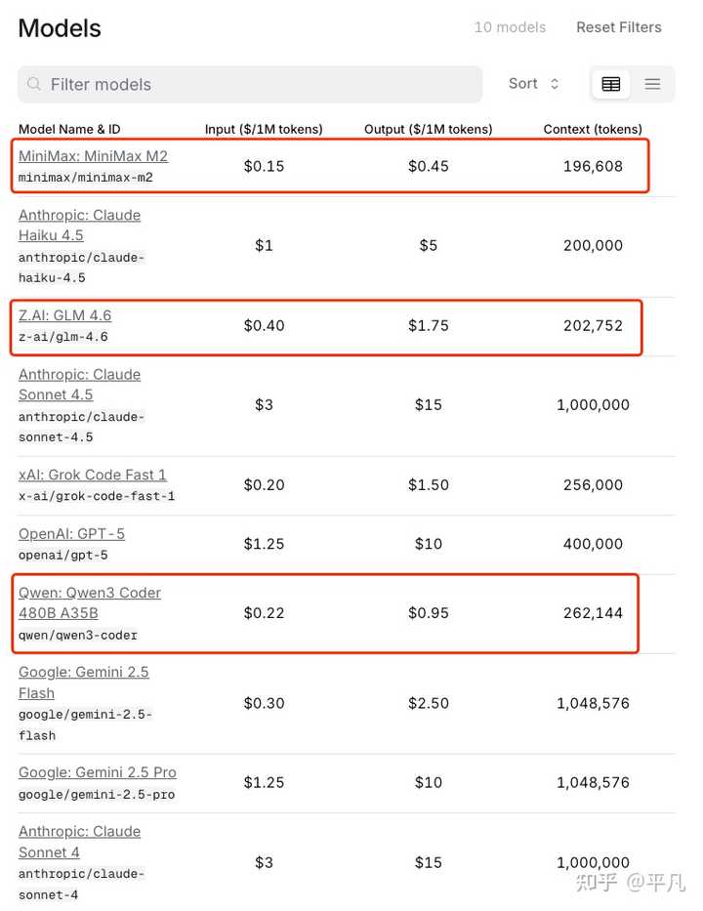Open Google: Gemini 2.5 Pro link
The image size is (703, 911).
[x=98, y=772]
